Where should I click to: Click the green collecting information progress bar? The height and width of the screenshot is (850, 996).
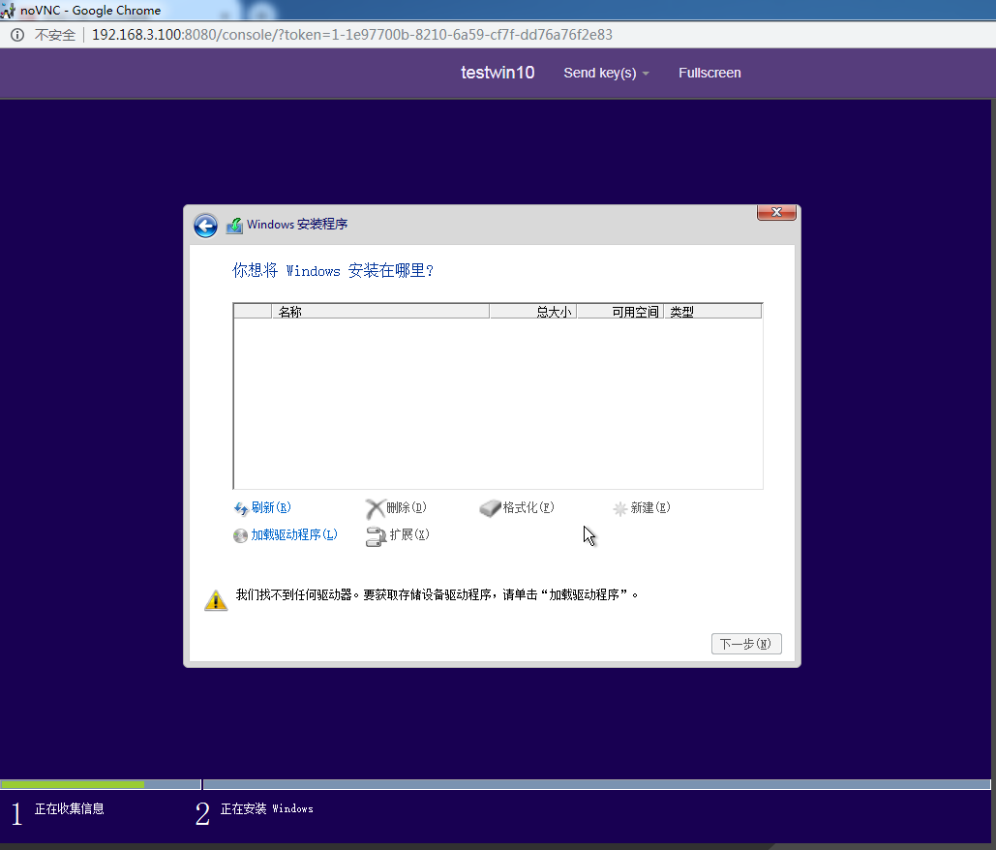point(73,784)
